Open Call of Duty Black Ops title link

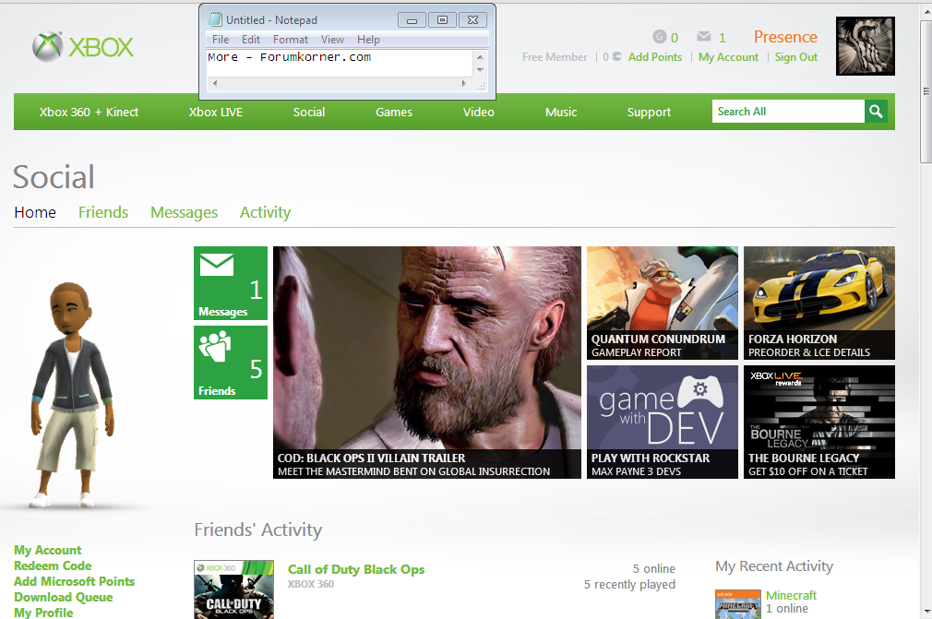pyautogui.click(x=356, y=569)
